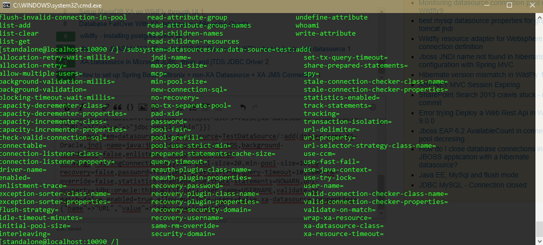Click the undo arrow in the editor toolbar
This screenshot has width=543, height=245.
point(243,107)
